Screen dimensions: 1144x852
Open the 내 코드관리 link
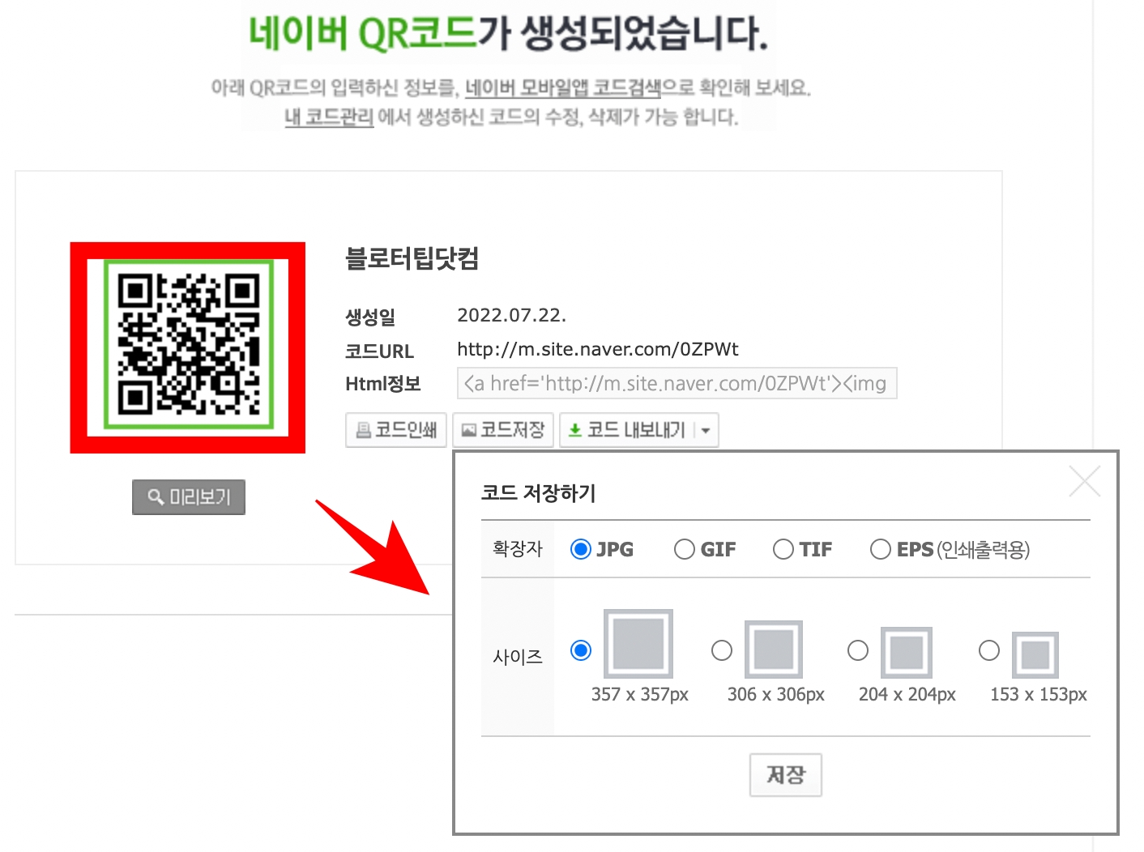click(329, 117)
